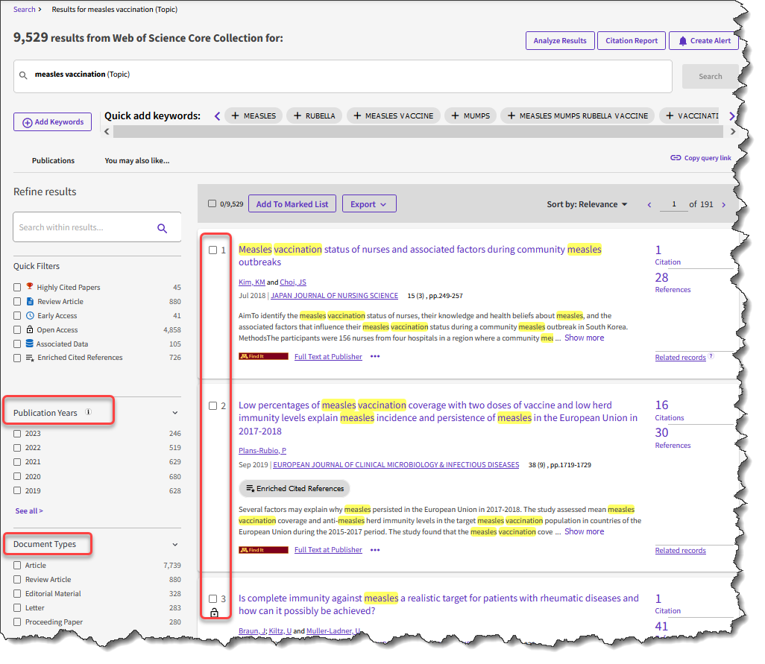Open Related records for result 2

click(x=680, y=551)
